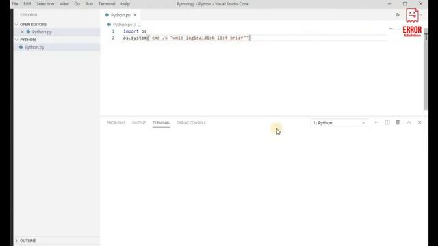Image resolution: width=438 pixels, height=246 pixels.
Task: Click line number 2 in gutter
Action: click(x=113, y=38)
